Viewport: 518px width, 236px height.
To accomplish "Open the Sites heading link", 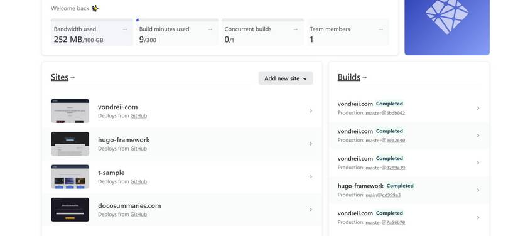I will (60, 77).
